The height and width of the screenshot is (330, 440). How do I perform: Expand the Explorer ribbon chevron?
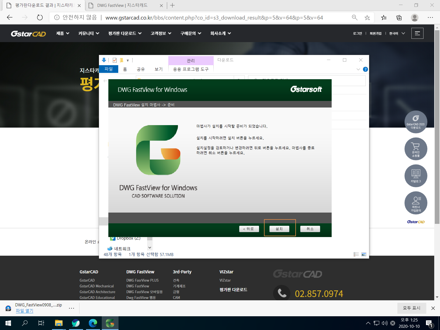[x=358, y=69]
